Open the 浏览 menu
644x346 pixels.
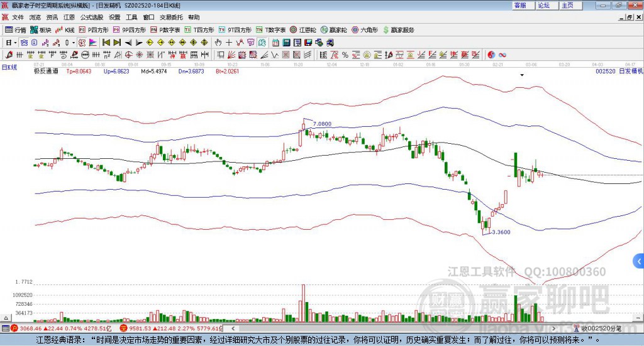point(35,17)
